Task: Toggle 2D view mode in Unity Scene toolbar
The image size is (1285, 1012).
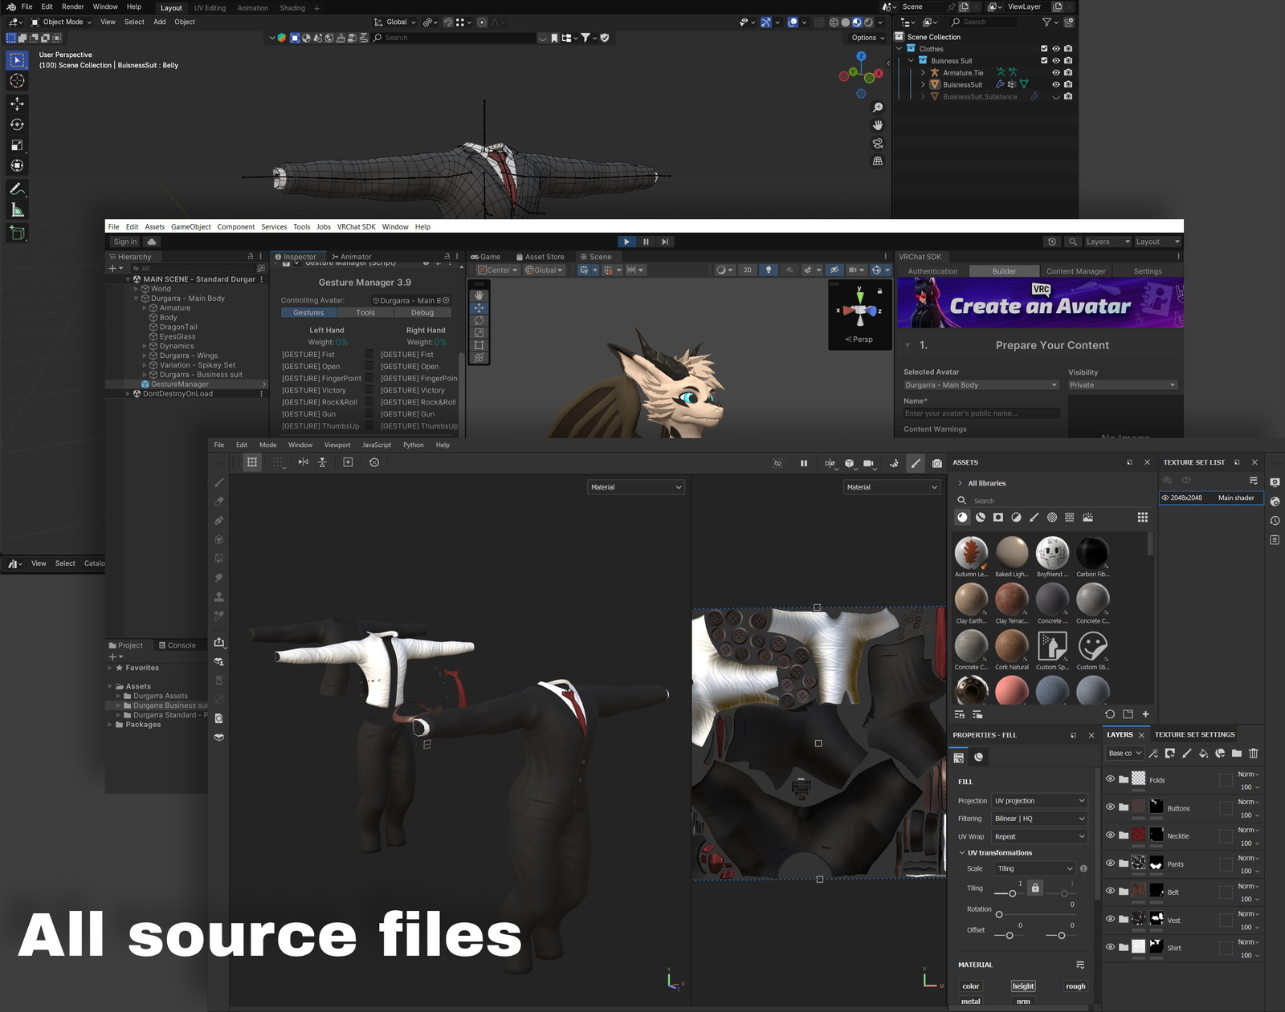Action: pos(747,270)
